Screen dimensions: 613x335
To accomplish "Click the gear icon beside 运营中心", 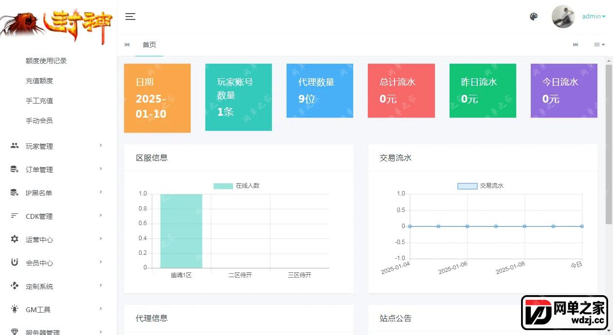I will pos(15,239).
